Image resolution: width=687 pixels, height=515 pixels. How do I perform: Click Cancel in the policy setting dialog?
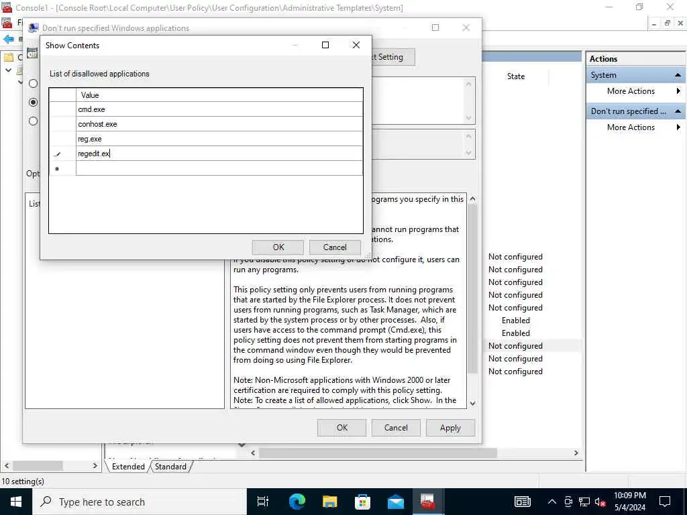396,428
